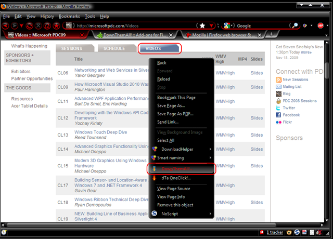Viewport: 333px width, 239px height.
Task: Switch to DownThemAll Add-ons tab
Action: [135, 35]
